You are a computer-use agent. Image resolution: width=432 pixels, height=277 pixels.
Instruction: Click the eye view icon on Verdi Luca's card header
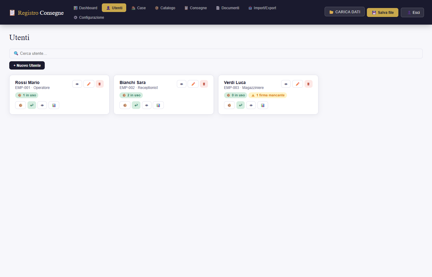[x=286, y=84]
